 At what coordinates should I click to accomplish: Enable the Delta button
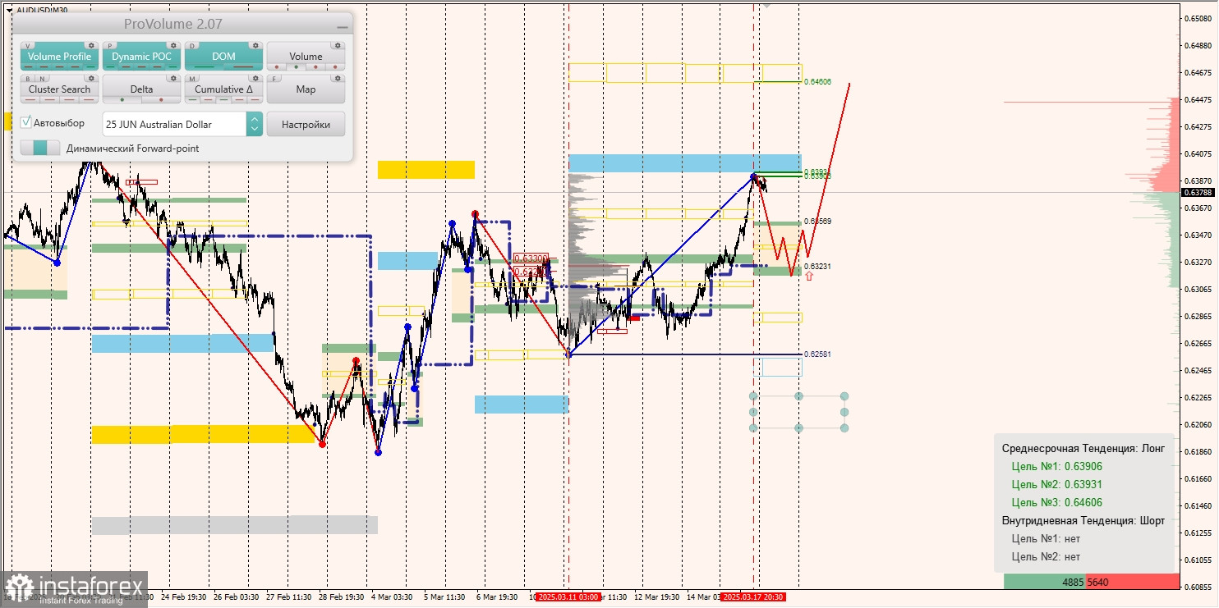coord(141,89)
